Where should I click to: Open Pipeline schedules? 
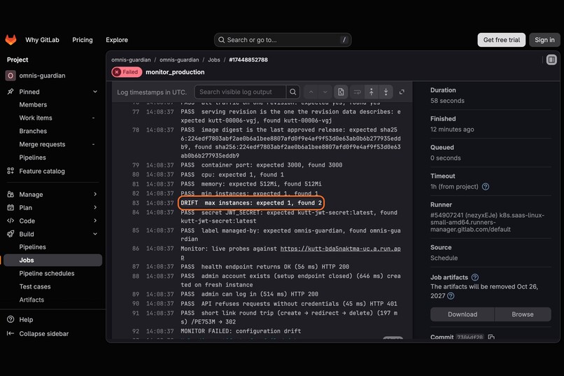[x=47, y=274]
